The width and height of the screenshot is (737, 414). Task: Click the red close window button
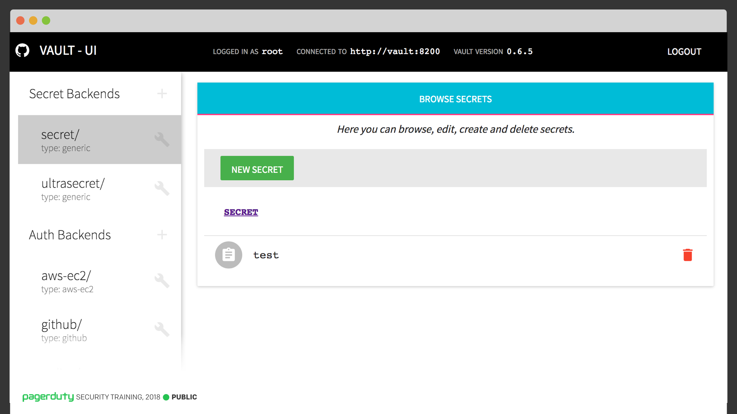[20, 20]
